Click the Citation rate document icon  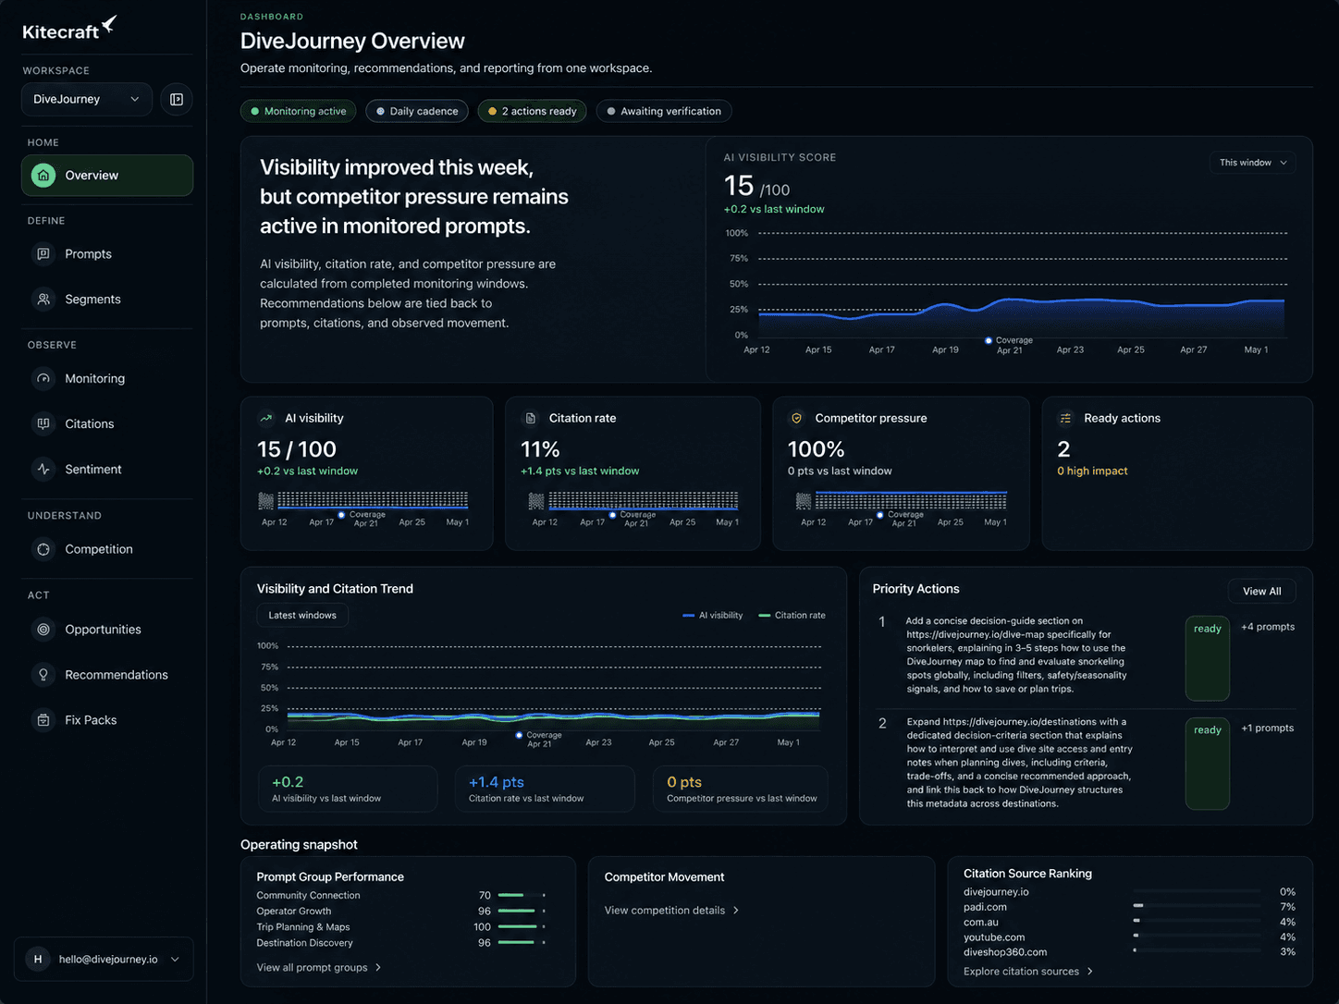(x=531, y=419)
